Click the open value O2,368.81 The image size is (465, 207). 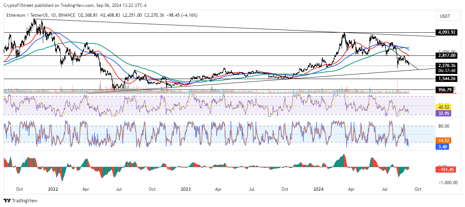pyautogui.click(x=88, y=16)
